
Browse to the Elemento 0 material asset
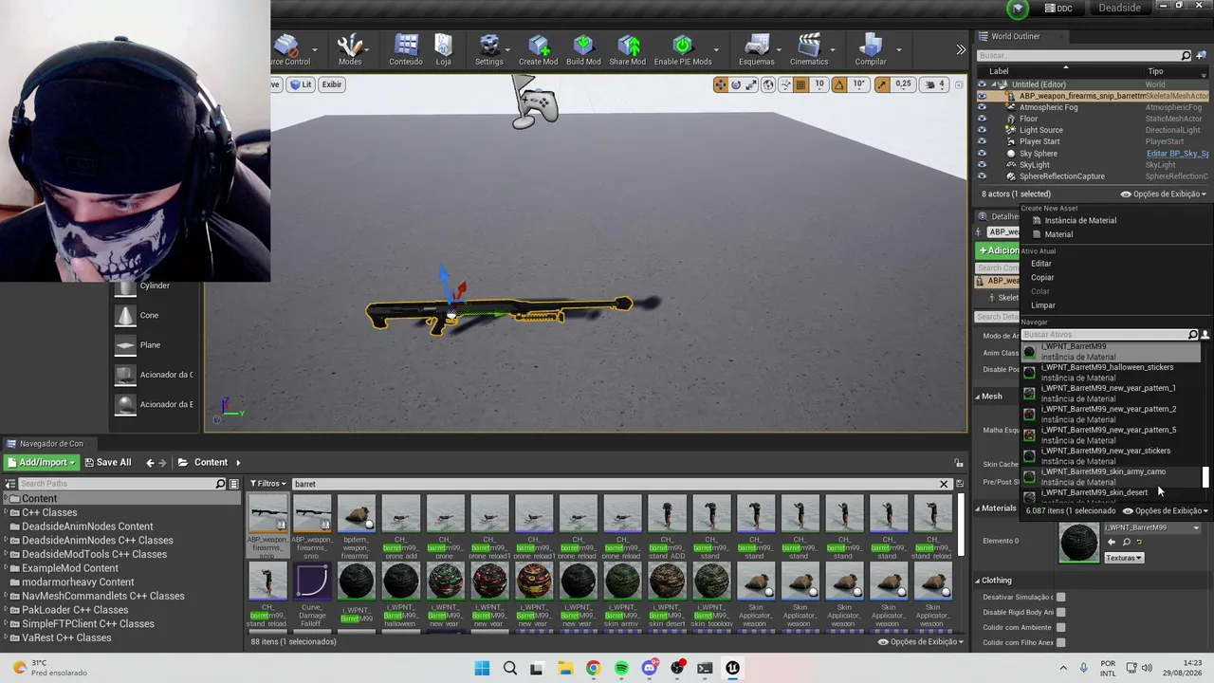point(1126,543)
